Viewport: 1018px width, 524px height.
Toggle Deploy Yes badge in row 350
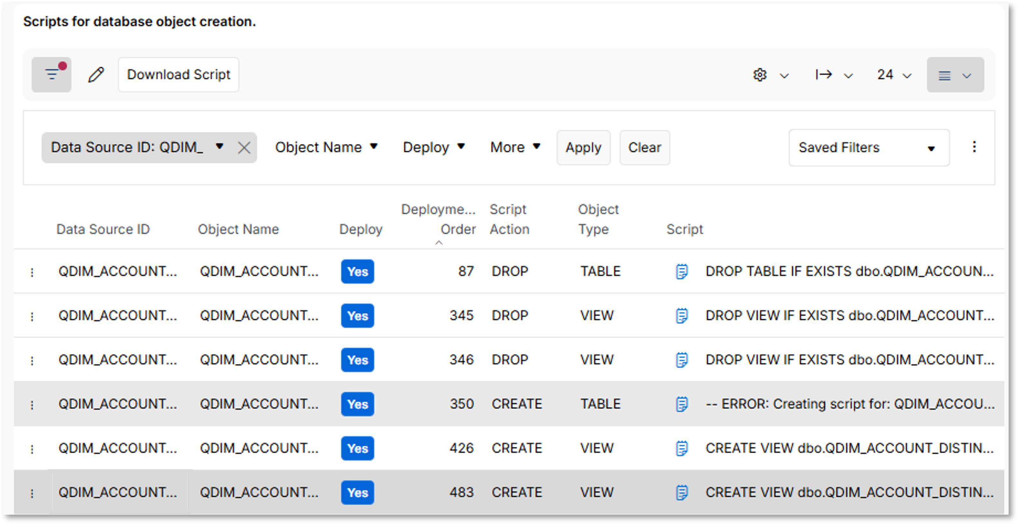click(357, 404)
